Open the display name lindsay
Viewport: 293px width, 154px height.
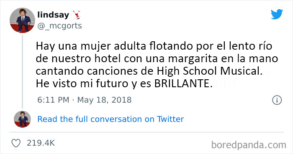pos(53,15)
